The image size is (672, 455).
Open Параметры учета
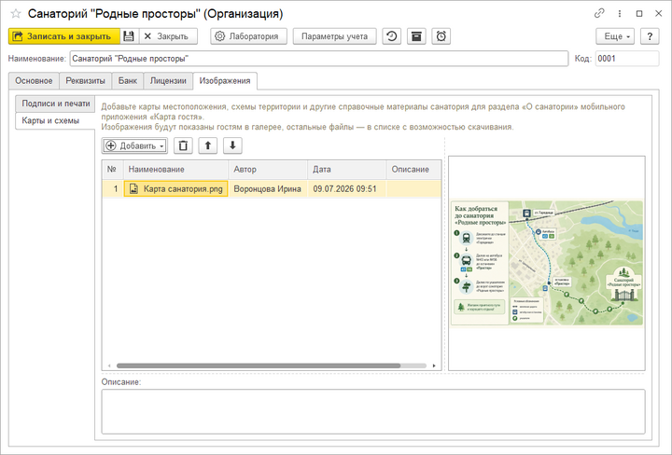(x=334, y=36)
